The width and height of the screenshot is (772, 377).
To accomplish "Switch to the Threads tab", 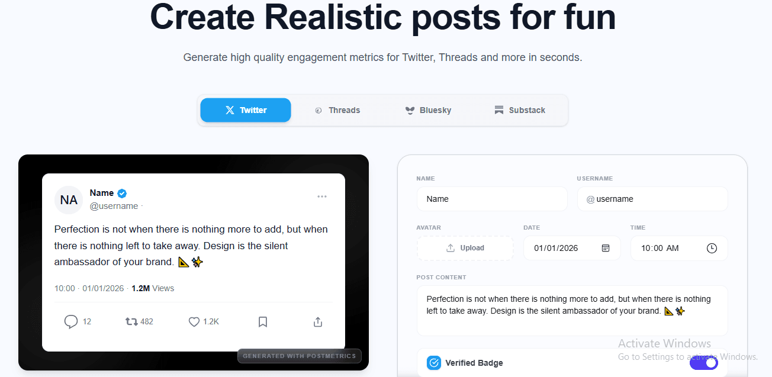I will [x=337, y=109].
